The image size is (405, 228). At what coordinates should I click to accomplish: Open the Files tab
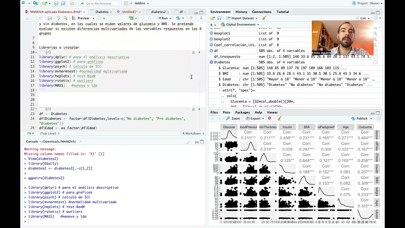pyautogui.click(x=214, y=112)
